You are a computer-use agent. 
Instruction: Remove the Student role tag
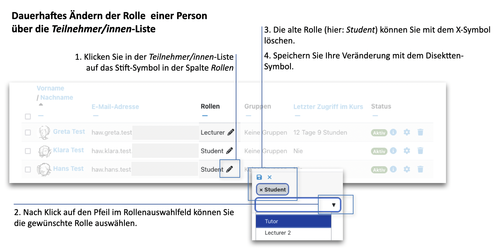coord(261,190)
